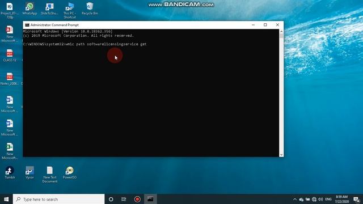Click the 'wmic path softwarelicensingservice get' command text
363x204 pixels.
click(106, 44)
